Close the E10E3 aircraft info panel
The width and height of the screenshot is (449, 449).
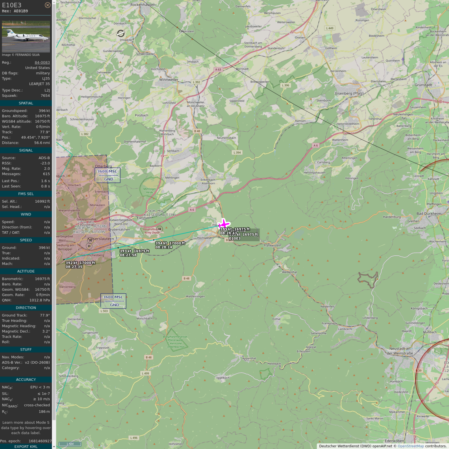click(x=47, y=5)
